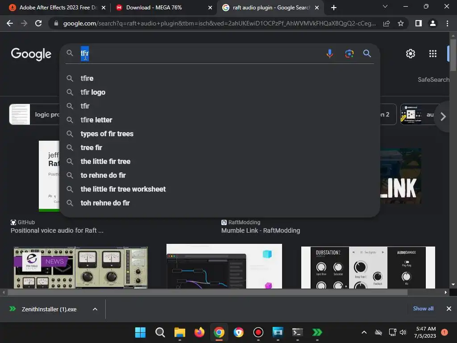This screenshot has width=457, height=343.
Task: Show all downloads
Action: [x=423, y=309]
